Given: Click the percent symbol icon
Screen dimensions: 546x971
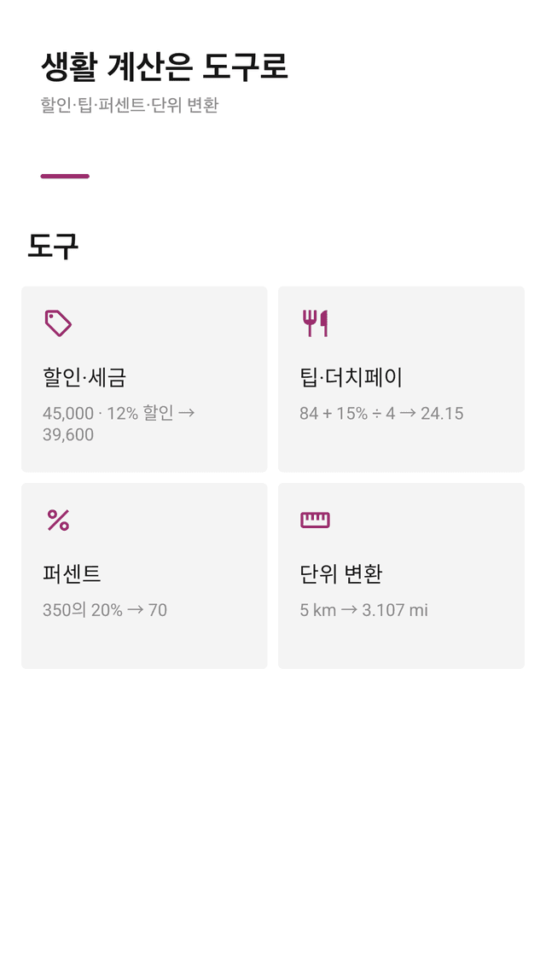Looking at the screenshot, I should tap(58, 520).
